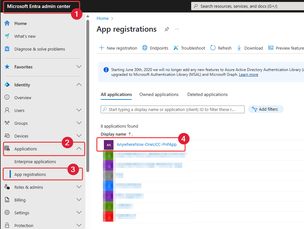Sort by the Display name arrows
The height and width of the screenshot is (229, 304).
(x=131, y=134)
